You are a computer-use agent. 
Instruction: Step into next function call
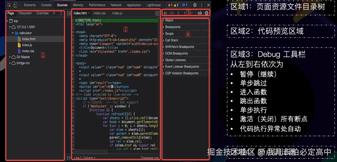point(178,13)
